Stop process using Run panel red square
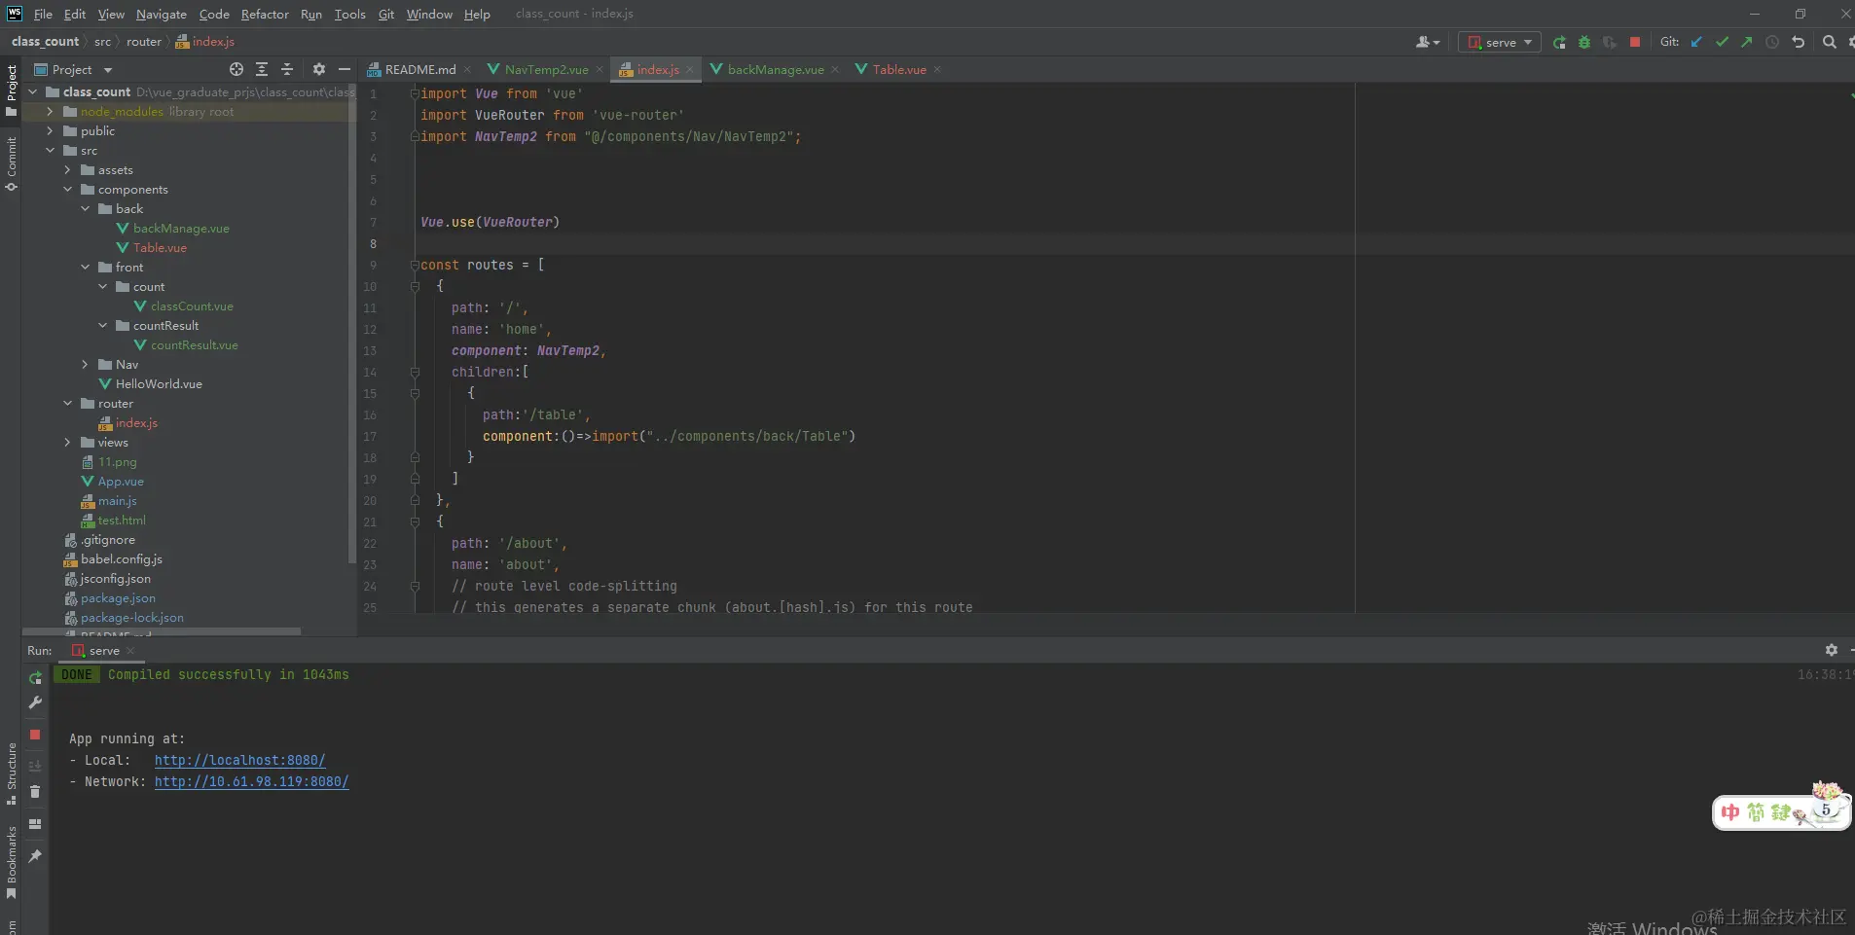The image size is (1855, 935). tap(35, 735)
